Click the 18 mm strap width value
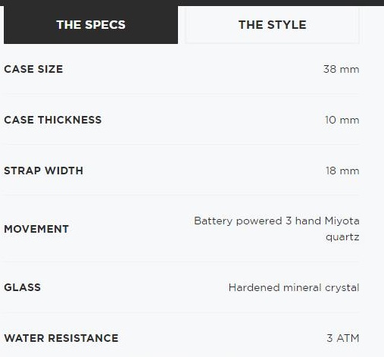The height and width of the screenshot is (357, 384). pos(342,171)
